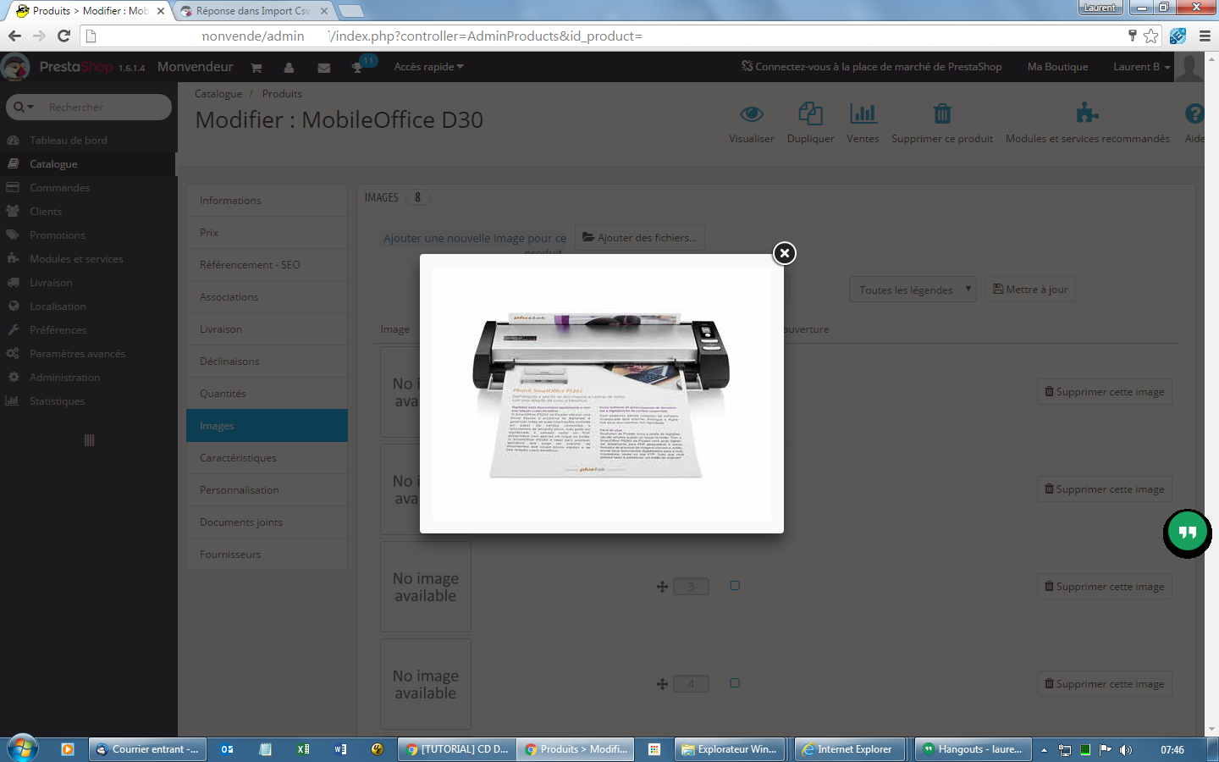Open the Windows Start button
This screenshot has height=762, width=1219.
click(x=23, y=749)
